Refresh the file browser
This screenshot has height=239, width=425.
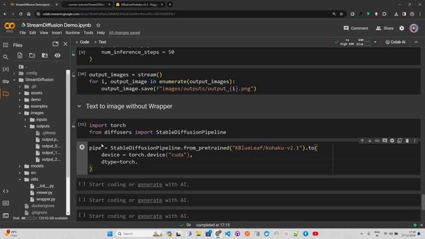(x=33, y=55)
